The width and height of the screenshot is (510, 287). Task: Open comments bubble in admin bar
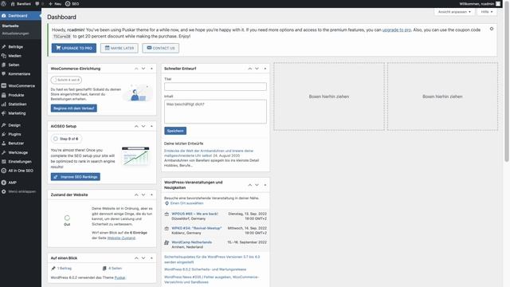point(39,4)
